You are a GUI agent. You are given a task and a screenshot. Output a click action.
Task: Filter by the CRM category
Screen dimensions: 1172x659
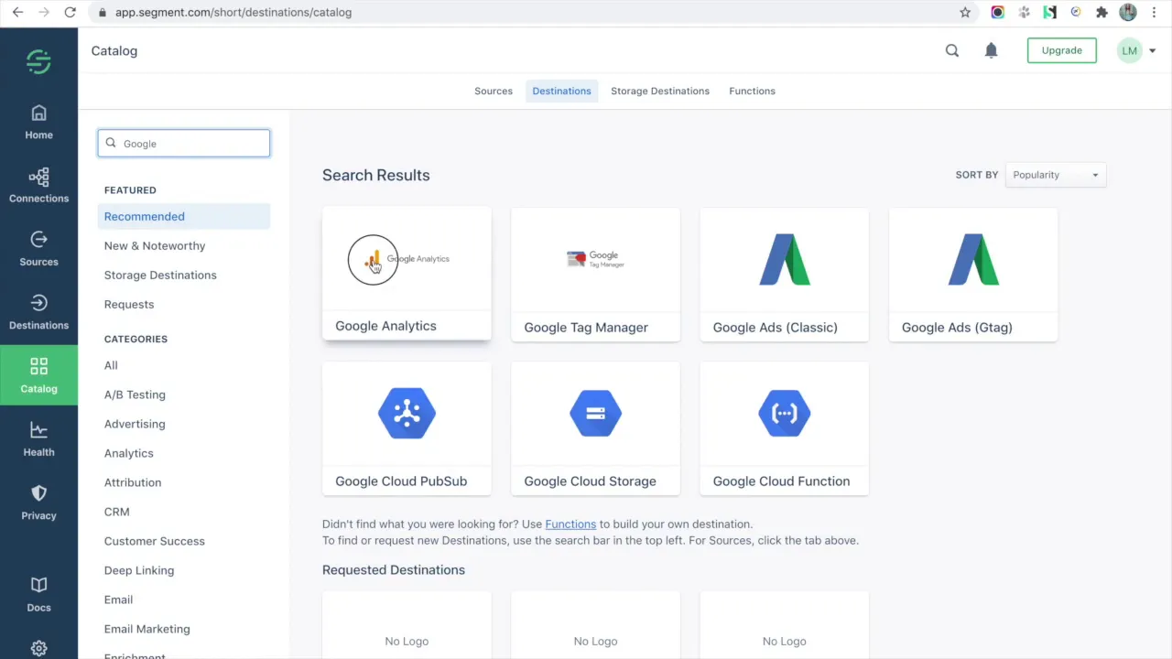(x=117, y=512)
